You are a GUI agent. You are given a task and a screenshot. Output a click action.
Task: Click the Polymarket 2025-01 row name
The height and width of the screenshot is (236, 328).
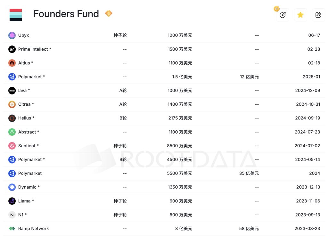30,77
